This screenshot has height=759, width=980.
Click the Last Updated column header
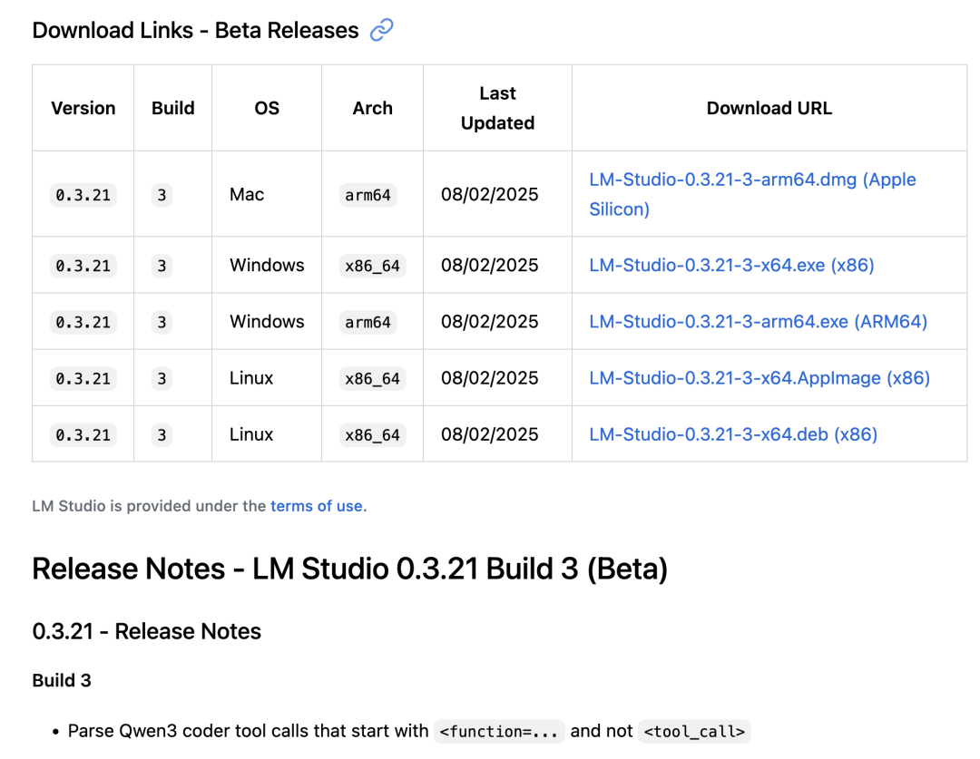497,108
